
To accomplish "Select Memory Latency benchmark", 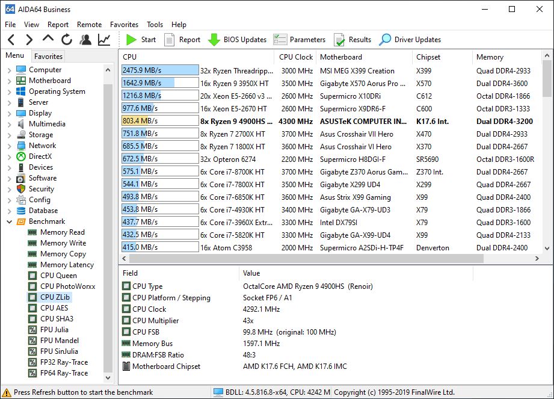I will click(67, 265).
